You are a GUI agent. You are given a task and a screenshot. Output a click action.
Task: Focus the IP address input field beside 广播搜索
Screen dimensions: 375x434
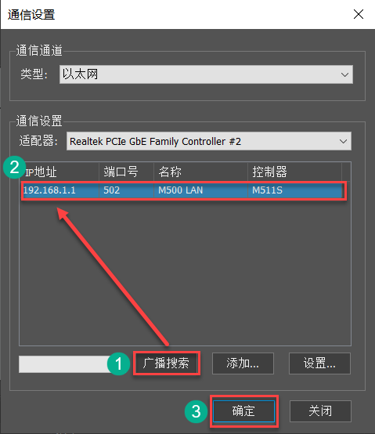[65, 364]
